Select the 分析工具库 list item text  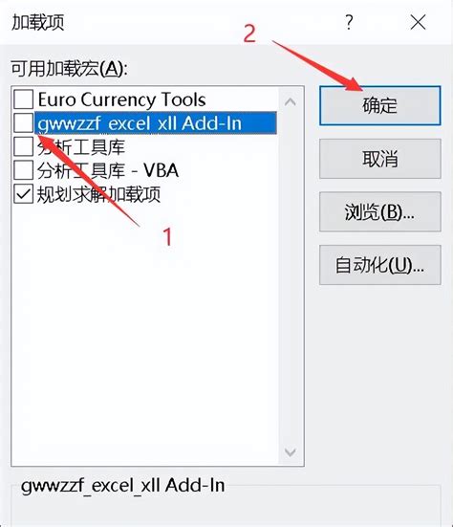[81, 147]
